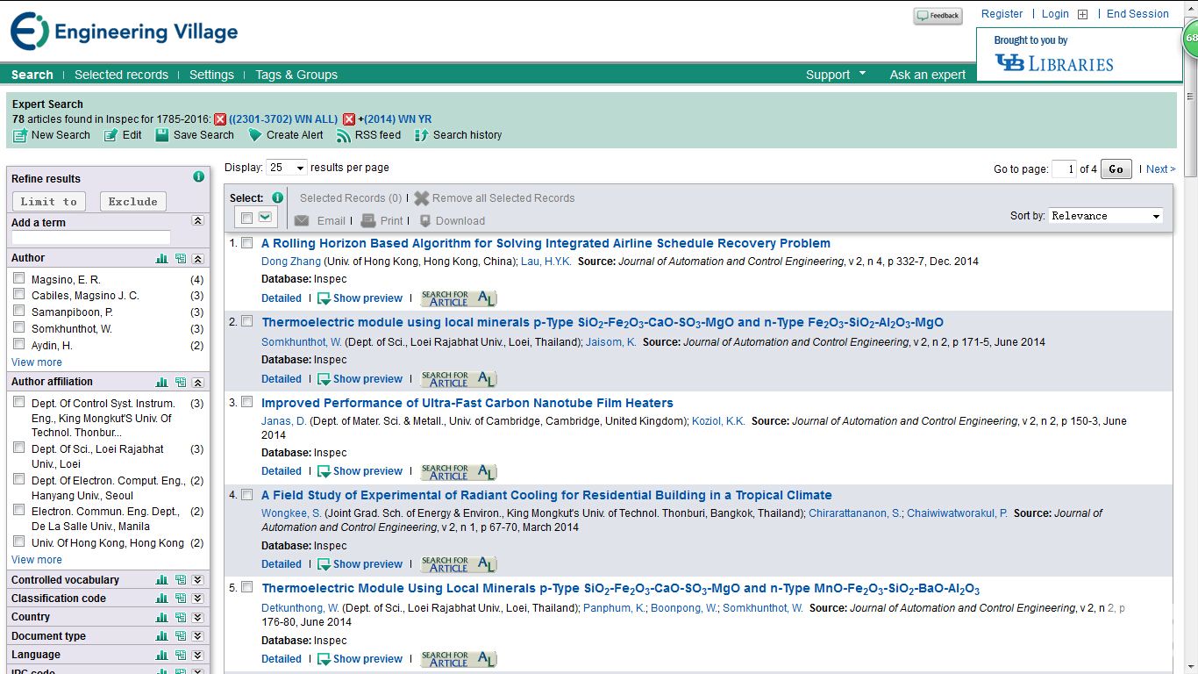
Task: Open the Author affiliation bar chart
Action: click(x=161, y=383)
